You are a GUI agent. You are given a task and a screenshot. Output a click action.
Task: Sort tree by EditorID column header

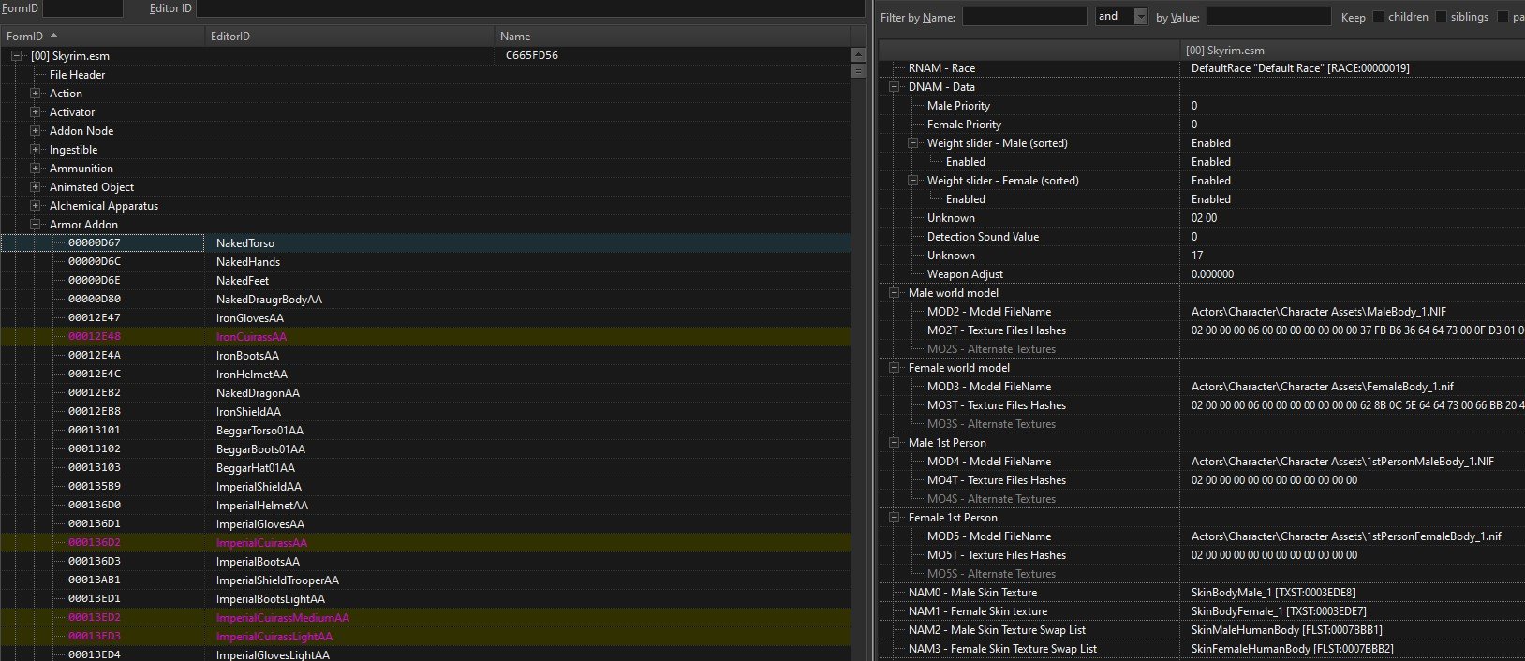[230, 37]
